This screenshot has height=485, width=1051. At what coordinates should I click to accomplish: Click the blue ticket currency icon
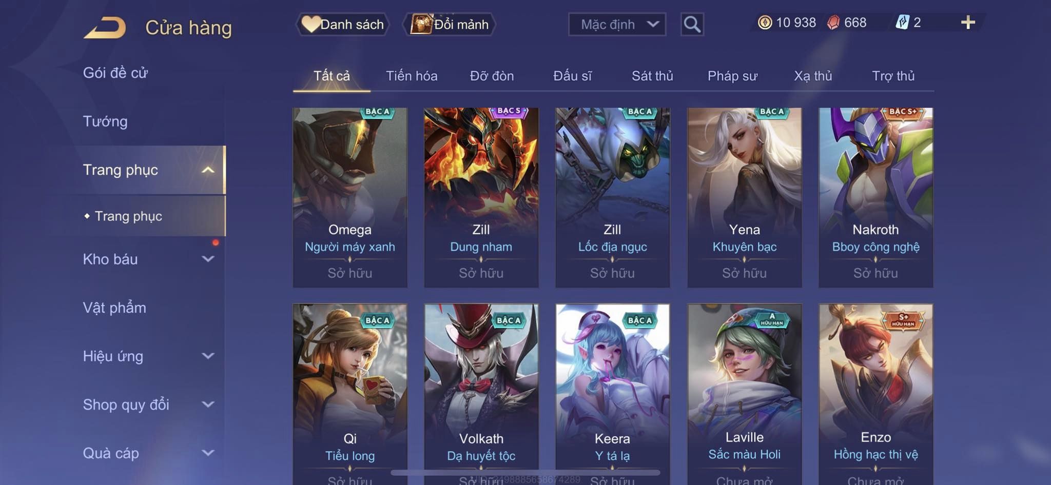tap(902, 23)
